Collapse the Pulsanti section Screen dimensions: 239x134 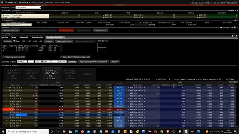(x=2, y=28)
